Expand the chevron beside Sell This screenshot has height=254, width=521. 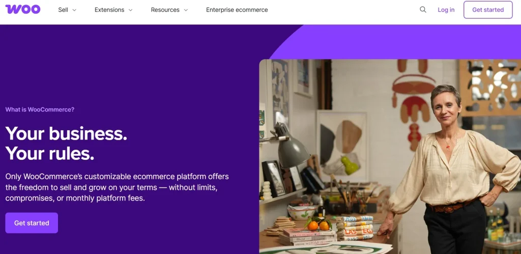74,10
